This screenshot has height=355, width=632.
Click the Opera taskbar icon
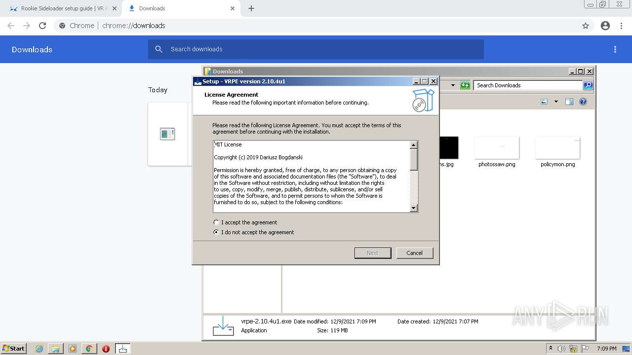pyautogui.click(x=106, y=349)
